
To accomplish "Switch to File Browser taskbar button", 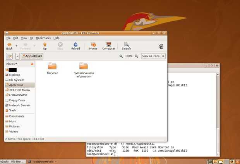I will [x=13, y=162].
